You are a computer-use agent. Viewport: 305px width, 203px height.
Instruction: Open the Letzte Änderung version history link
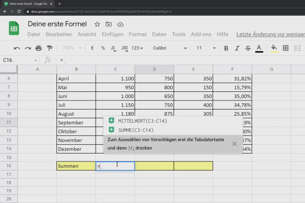(270, 34)
